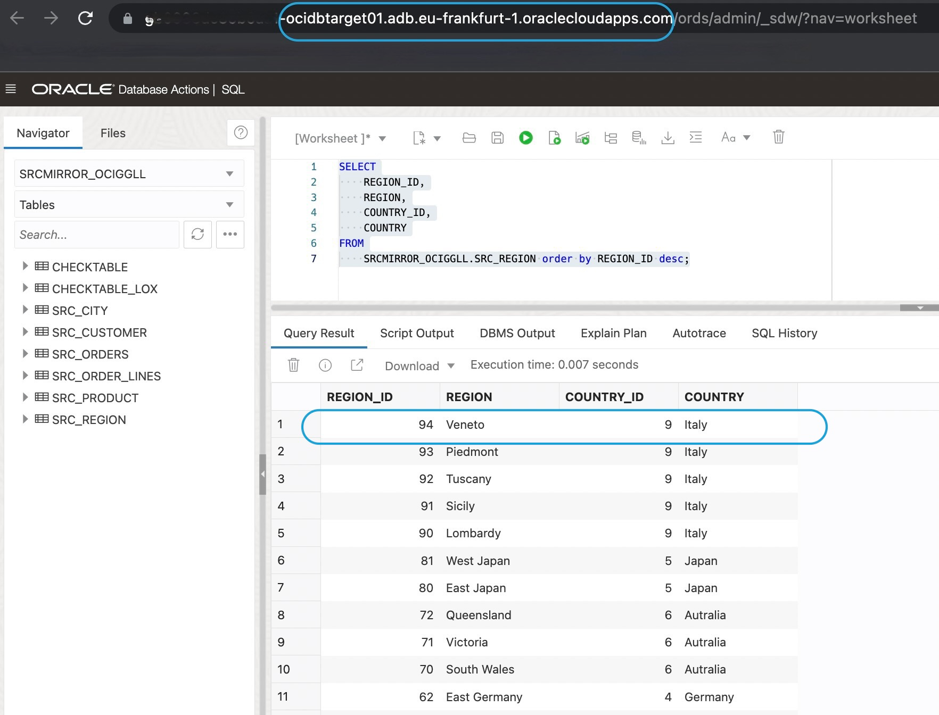Reload the browser page
939x715 pixels.
tap(85, 19)
